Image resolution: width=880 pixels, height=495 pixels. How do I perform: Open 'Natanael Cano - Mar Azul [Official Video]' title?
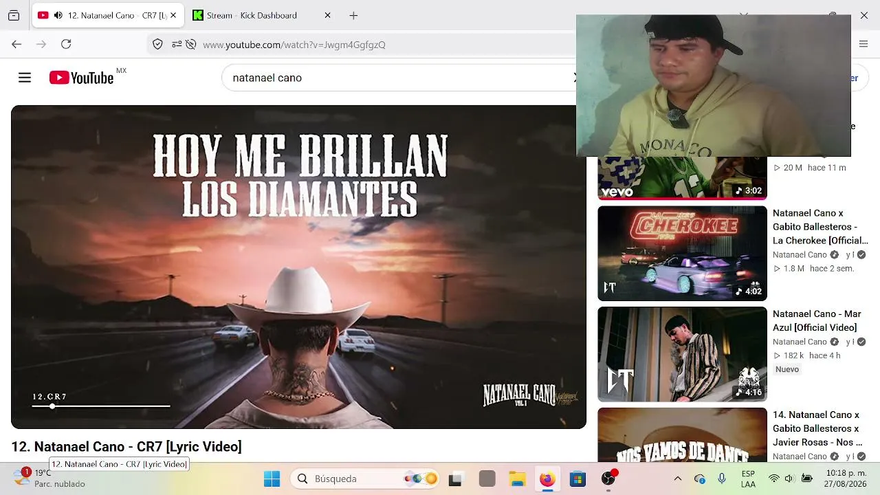pos(817,321)
